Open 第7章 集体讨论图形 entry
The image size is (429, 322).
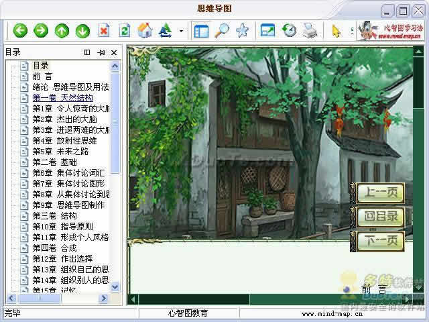pos(68,183)
